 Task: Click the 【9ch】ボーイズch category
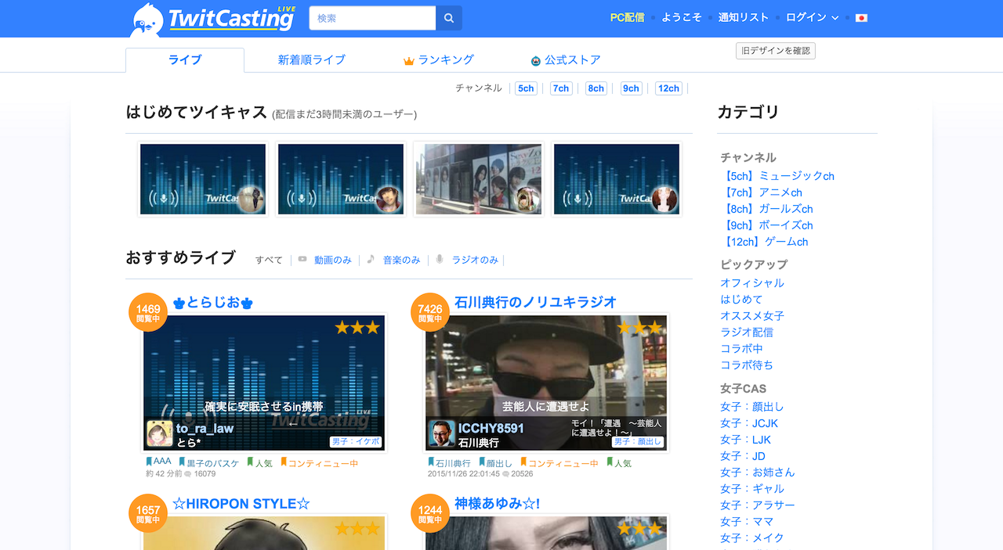(766, 225)
